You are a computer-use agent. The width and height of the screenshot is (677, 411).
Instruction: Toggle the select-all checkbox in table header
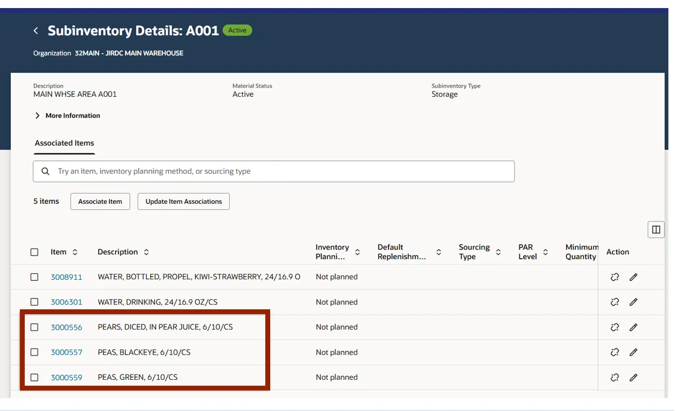point(34,252)
